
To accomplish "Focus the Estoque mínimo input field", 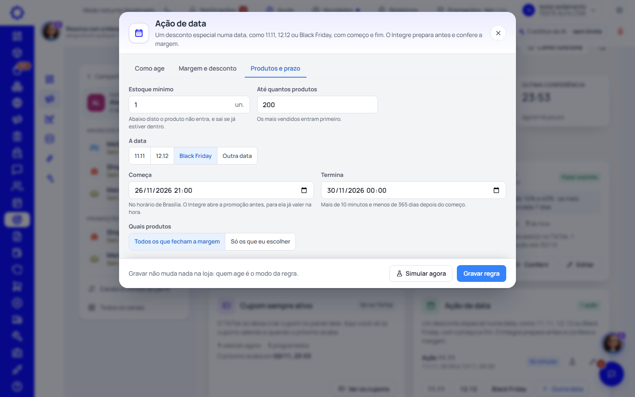I will point(189,105).
